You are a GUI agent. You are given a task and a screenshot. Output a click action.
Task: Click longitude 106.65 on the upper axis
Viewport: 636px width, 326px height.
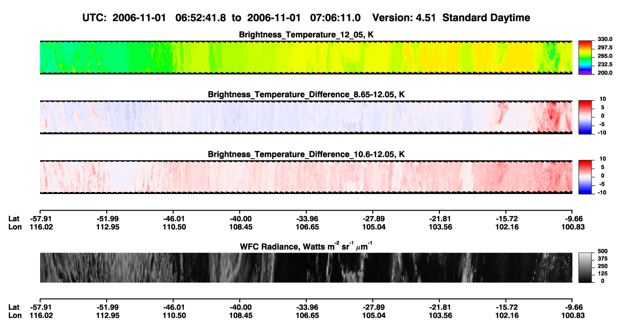coord(306,227)
